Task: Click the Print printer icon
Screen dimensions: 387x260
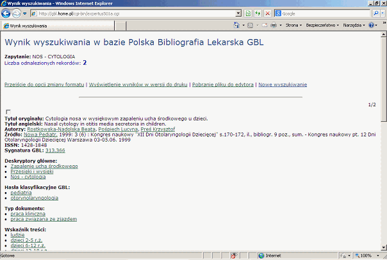Action: click(x=274, y=25)
